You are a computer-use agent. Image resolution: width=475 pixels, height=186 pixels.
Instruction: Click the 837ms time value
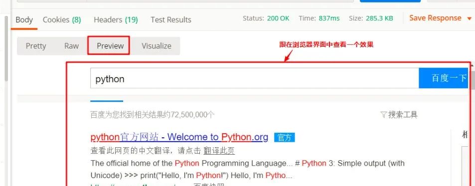pyautogui.click(x=329, y=18)
